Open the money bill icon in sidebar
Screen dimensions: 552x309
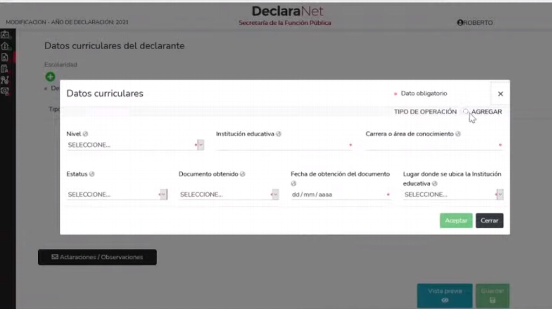tap(5, 91)
